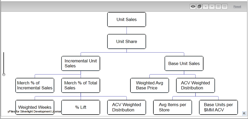This screenshot has height=119, width=248.
Task: Click the vertical zoom slider handle
Action: tap(4, 74)
